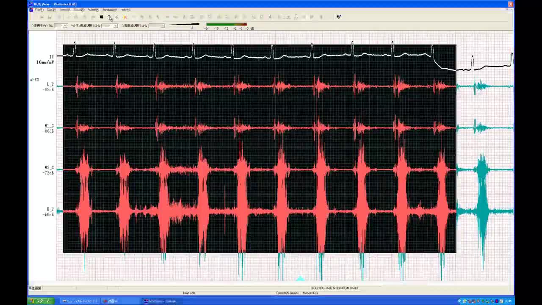
Task: Click the Windows Start button
Action: point(40,301)
